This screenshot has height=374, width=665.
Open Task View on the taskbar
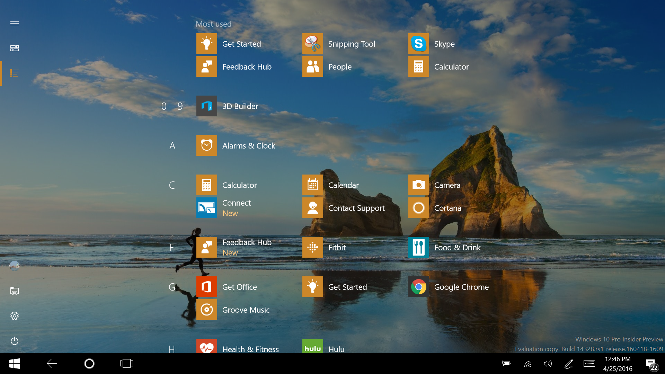pyautogui.click(x=127, y=364)
